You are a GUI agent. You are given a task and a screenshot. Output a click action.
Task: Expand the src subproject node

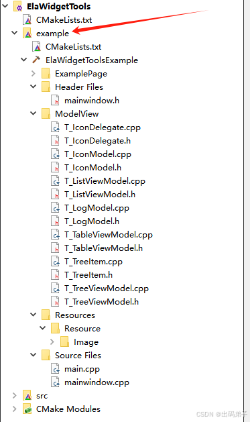tap(15, 395)
